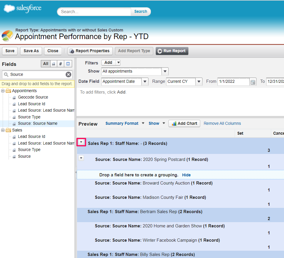Click the To date input field
This screenshot has width=284, height=258.
pos(275,82)
